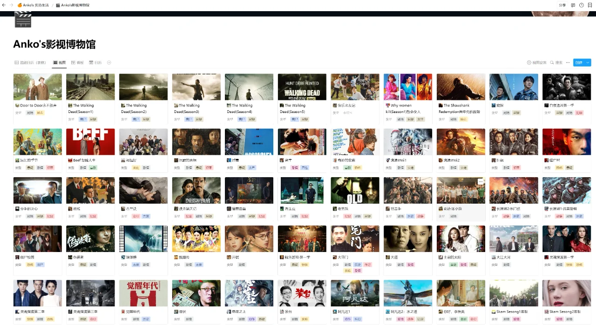
Task: Open the BEEF red poster thumbnail
Action: coord(90,142)
